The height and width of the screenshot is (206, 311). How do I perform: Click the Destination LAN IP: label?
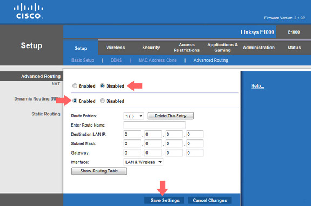(x=89, y=134)
